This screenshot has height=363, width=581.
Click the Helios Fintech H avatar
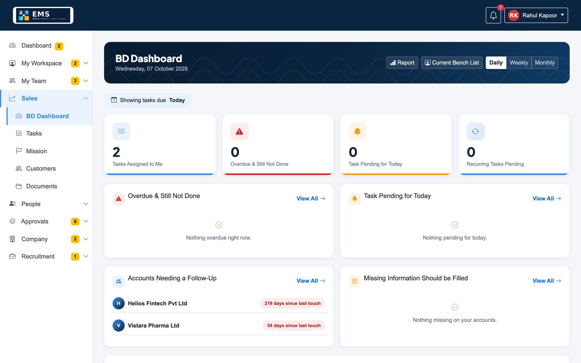(x=118, y=303)
